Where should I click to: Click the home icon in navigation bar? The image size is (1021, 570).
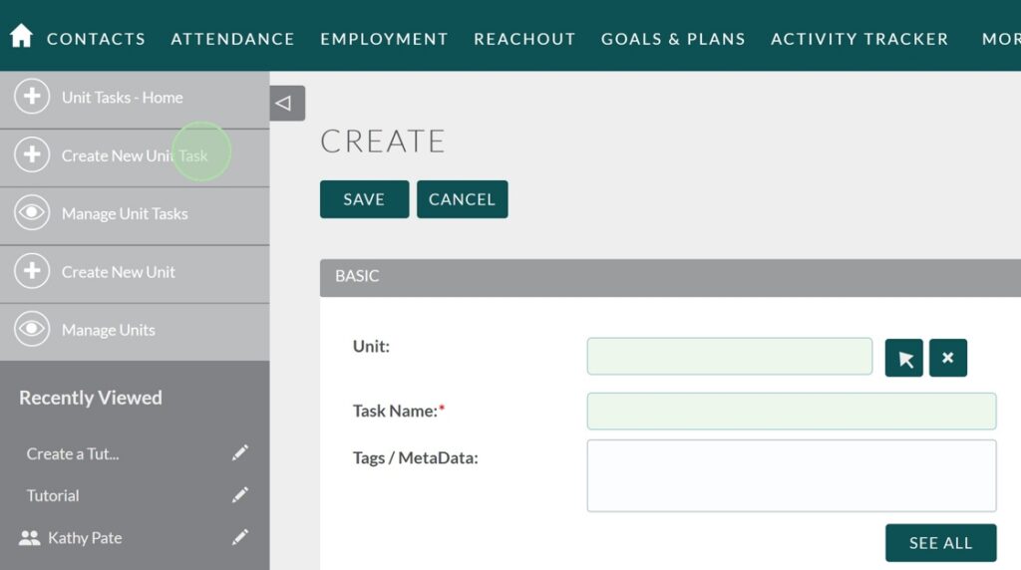coord(21,37)
